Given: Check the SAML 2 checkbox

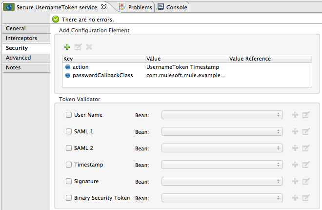Looking at the screenshot, I should point(69,148).
